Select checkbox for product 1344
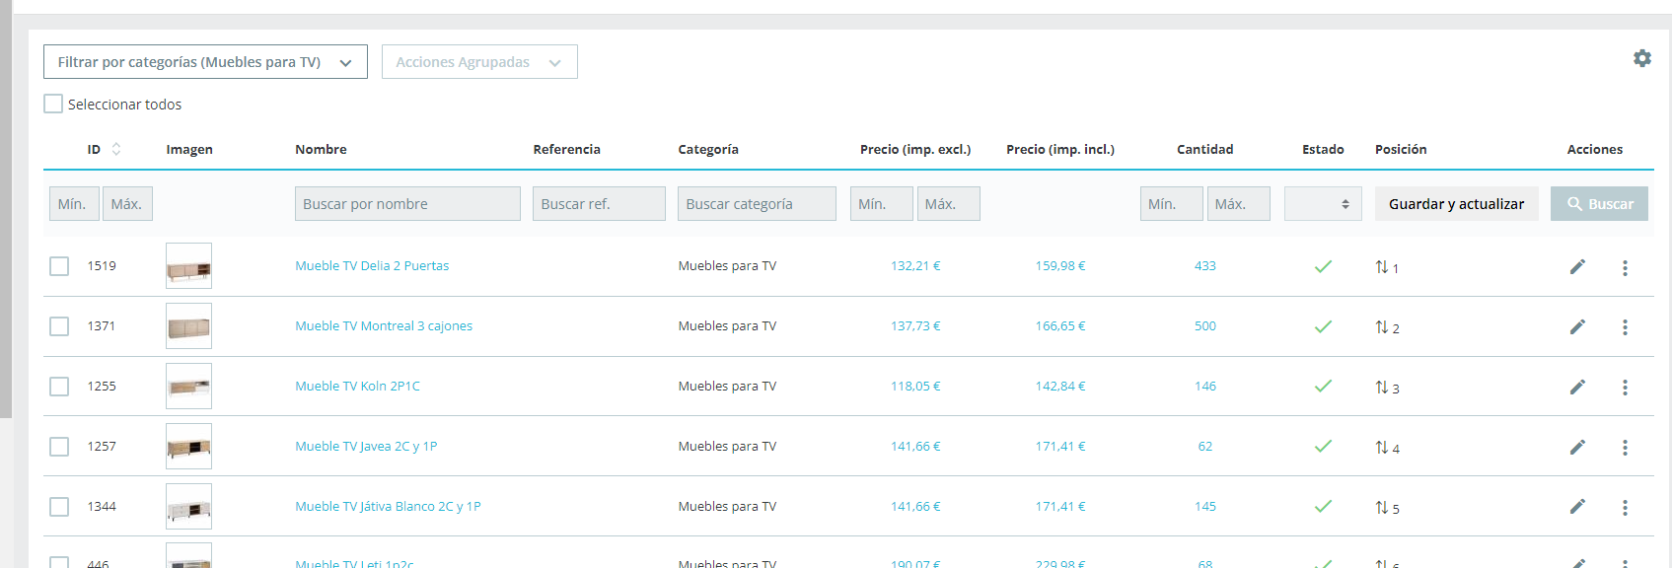Screen dimensions: 1672x568 (x=59, y=507)
